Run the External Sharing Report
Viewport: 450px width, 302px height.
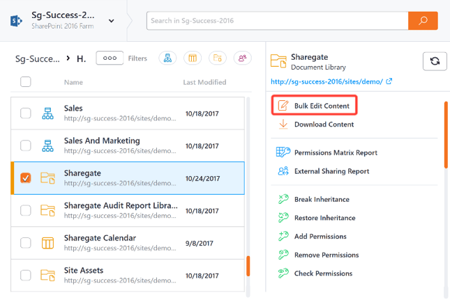pos(332,171)
